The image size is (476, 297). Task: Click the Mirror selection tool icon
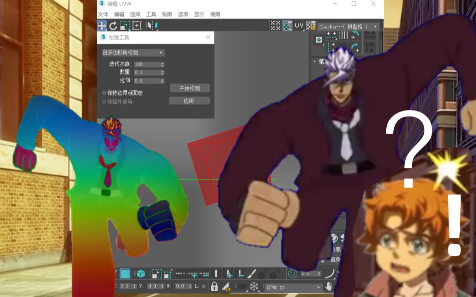coord(152,26)
